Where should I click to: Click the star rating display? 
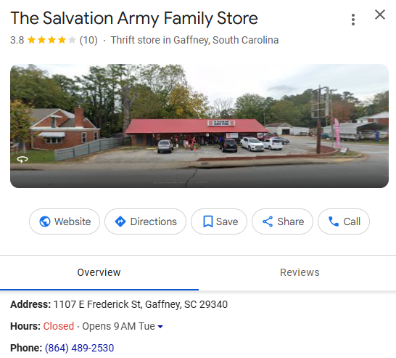click(x=51, y=40)
